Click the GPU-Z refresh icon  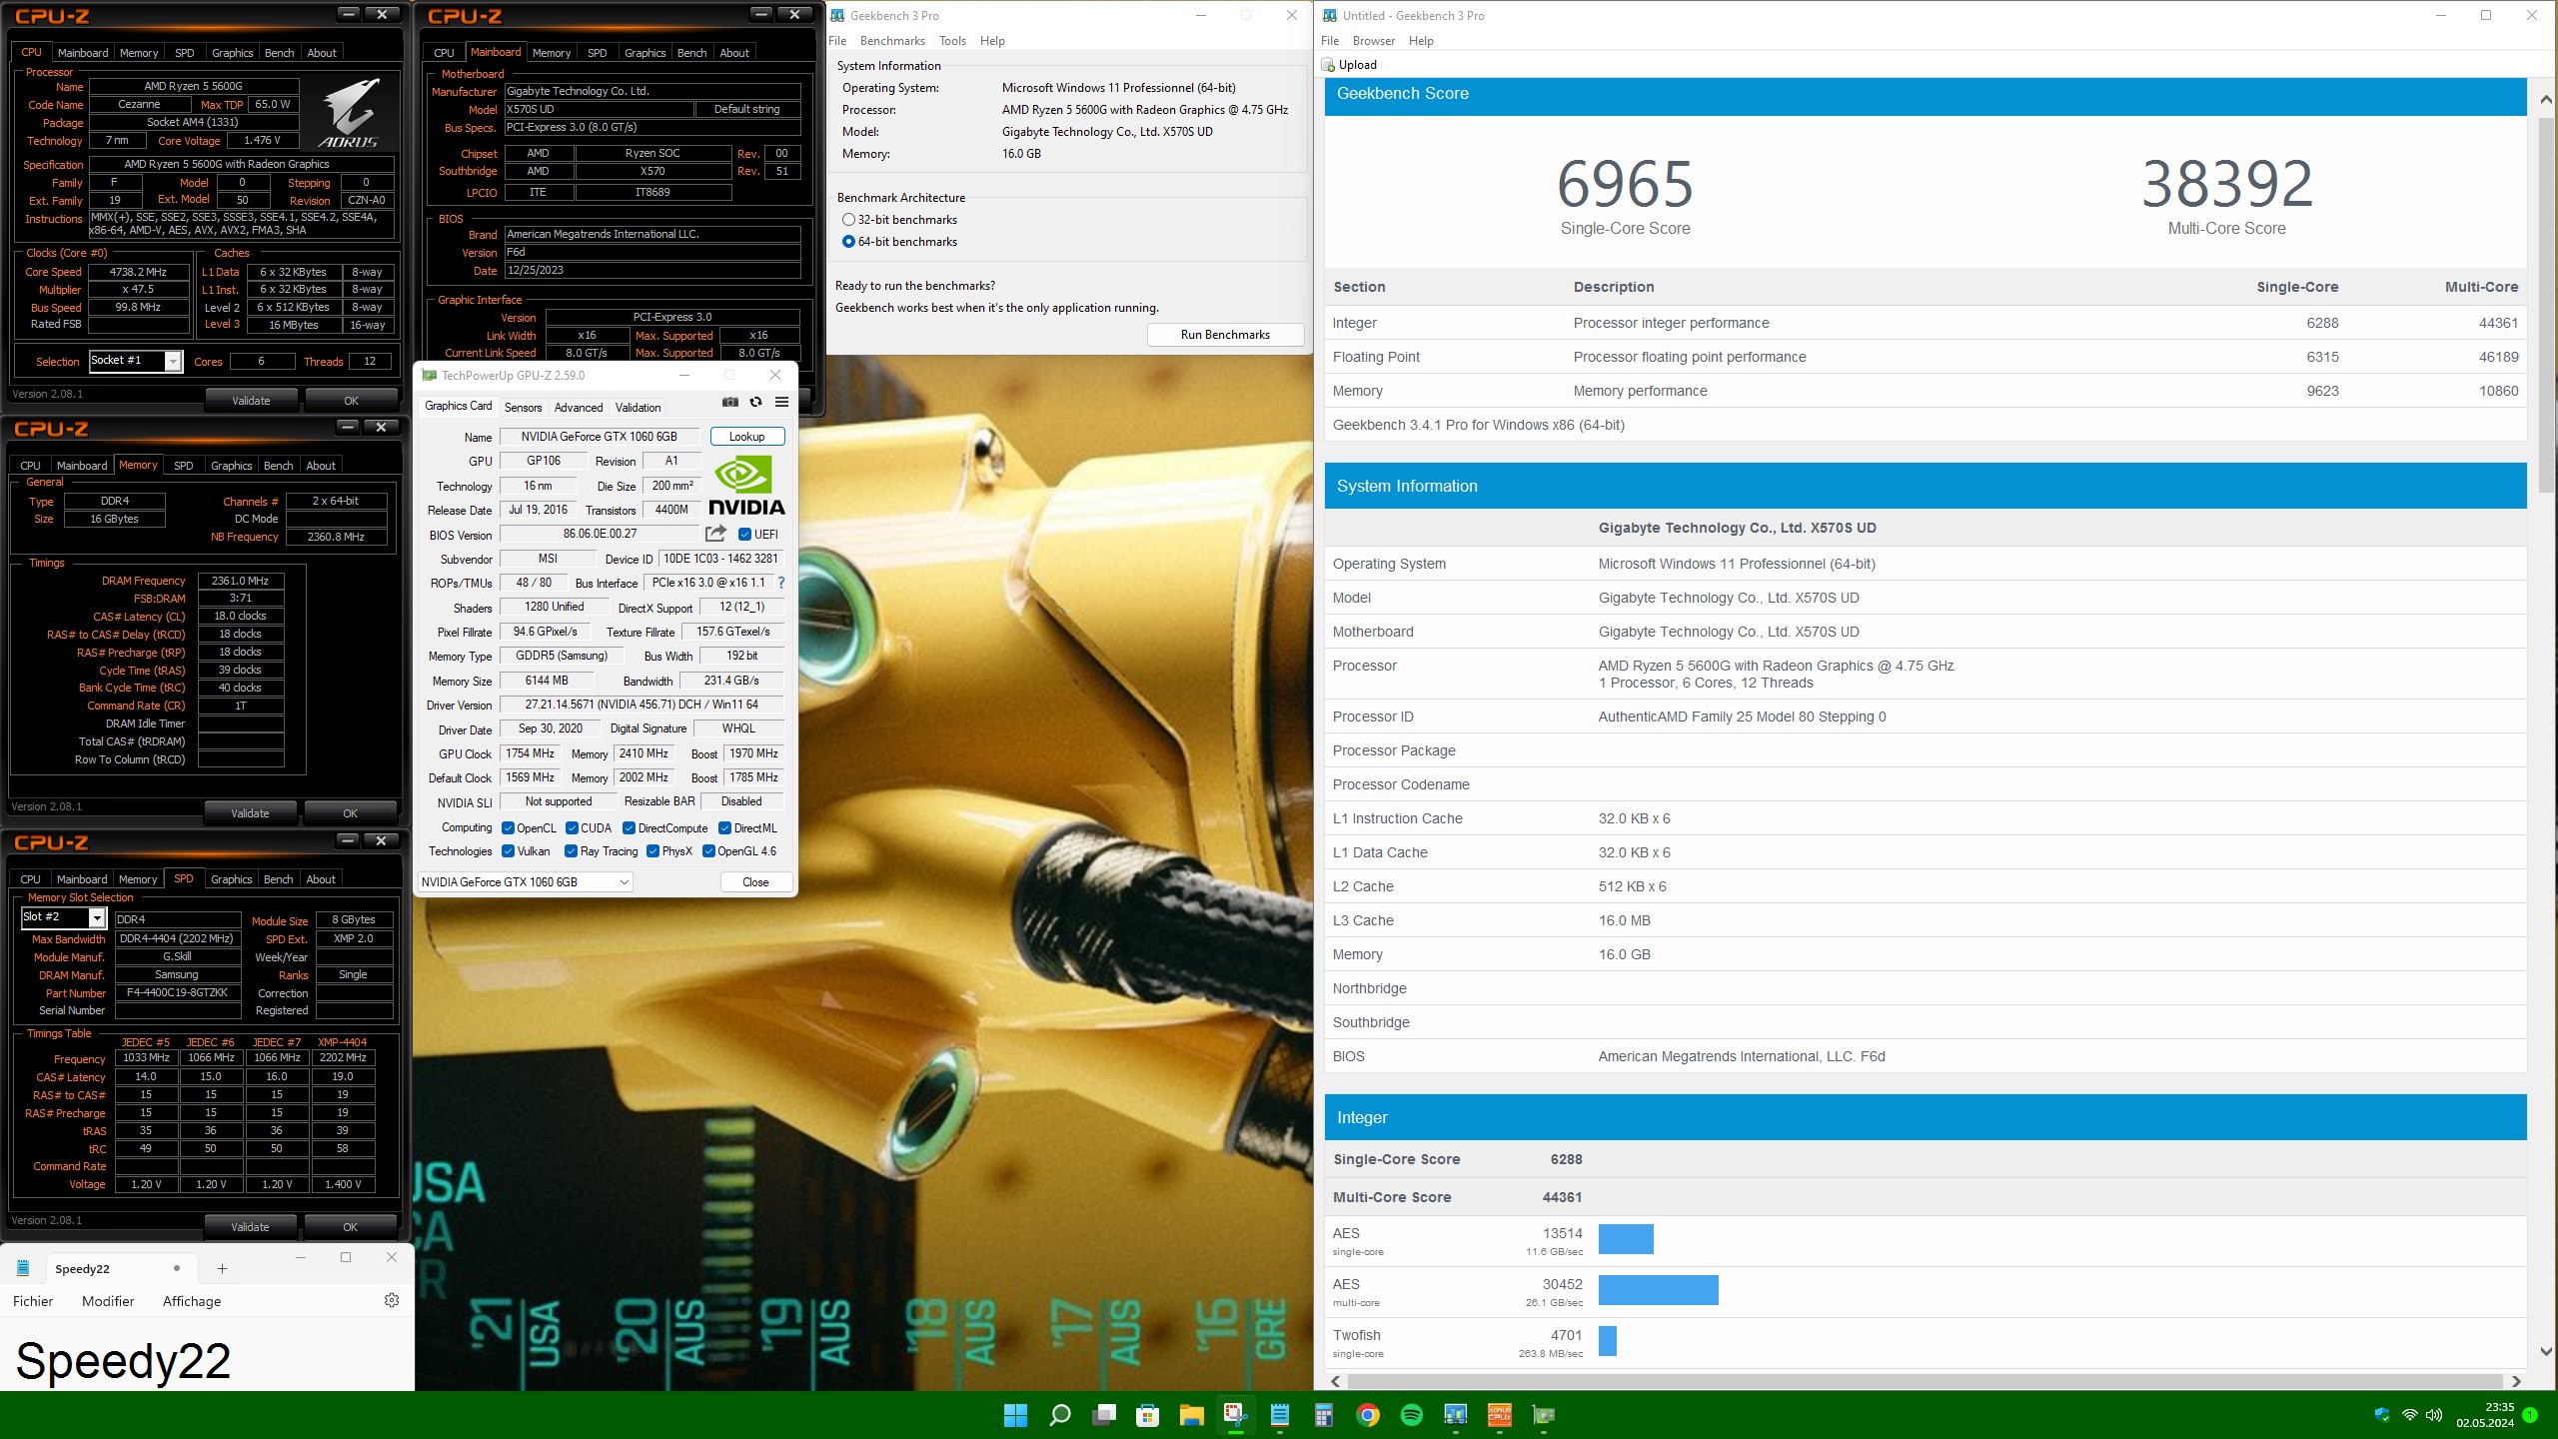click(x=756, y=402)
